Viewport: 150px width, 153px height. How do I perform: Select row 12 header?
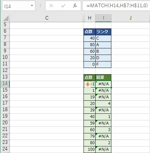click(x=5, y=71)
